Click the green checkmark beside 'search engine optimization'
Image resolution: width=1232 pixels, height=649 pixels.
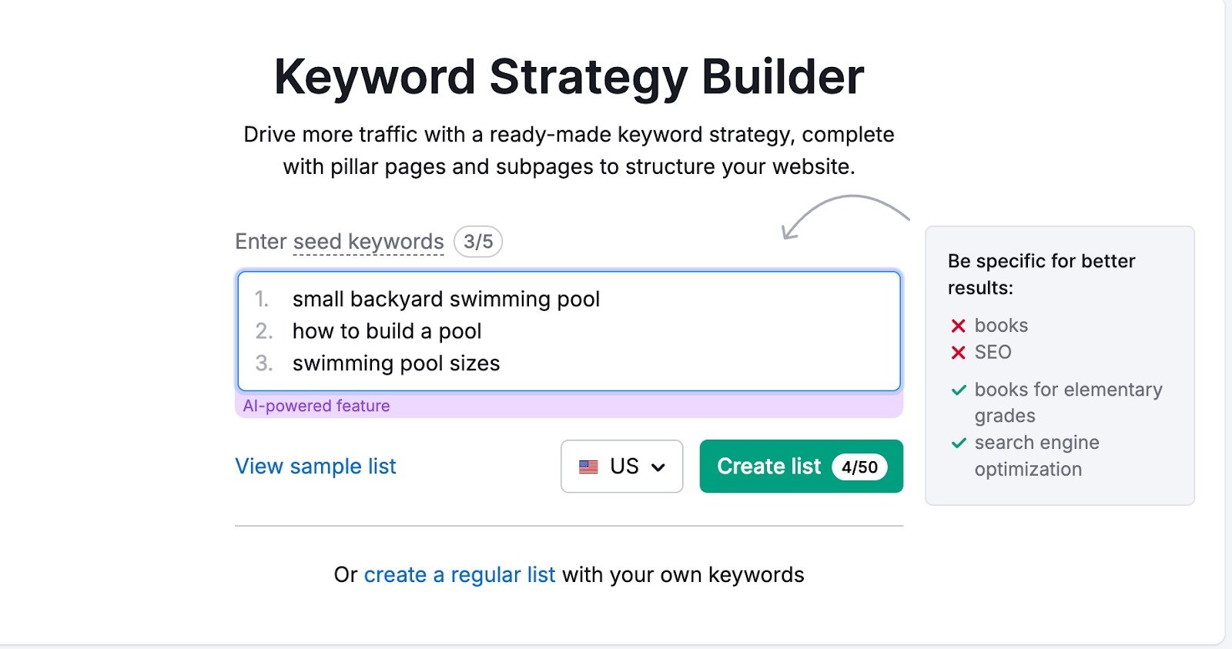[958, 443]
